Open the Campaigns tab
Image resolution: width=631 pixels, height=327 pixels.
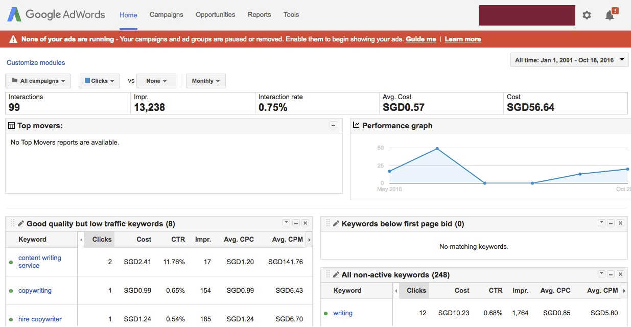click(x=167, y=15)
